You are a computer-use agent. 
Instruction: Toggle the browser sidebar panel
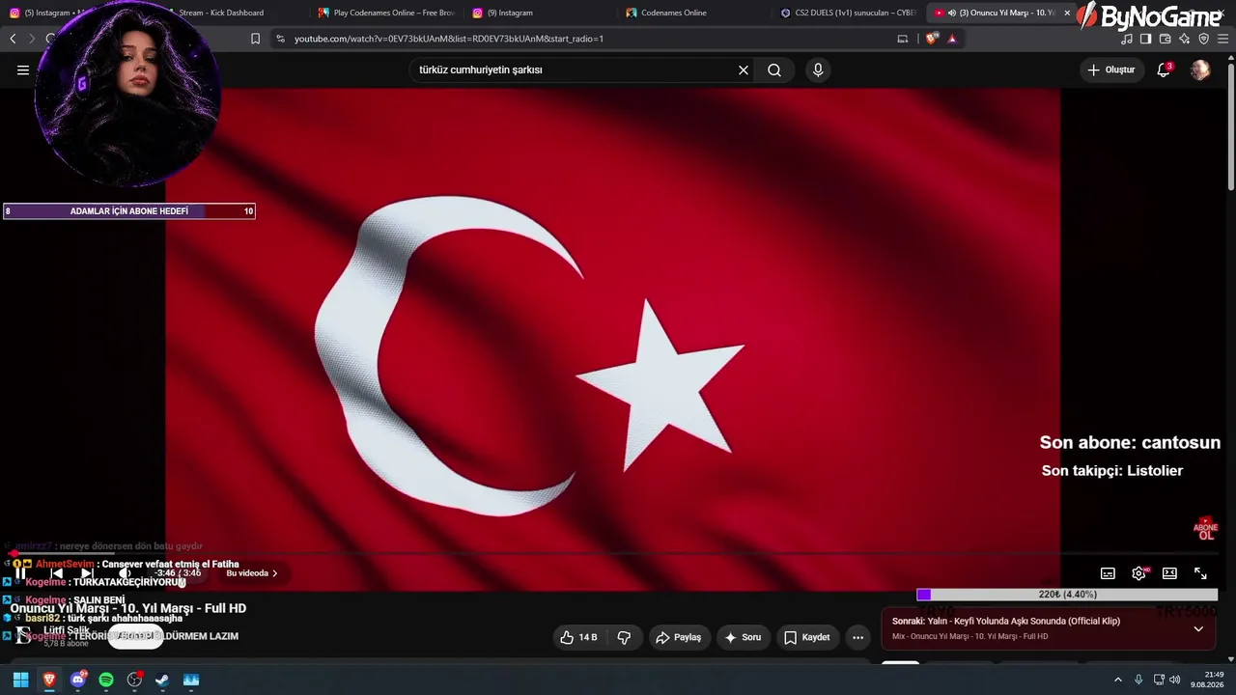point(1145,39)
